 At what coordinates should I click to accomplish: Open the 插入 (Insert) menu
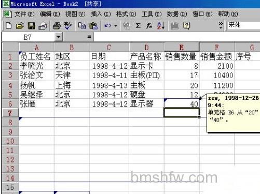101,14
